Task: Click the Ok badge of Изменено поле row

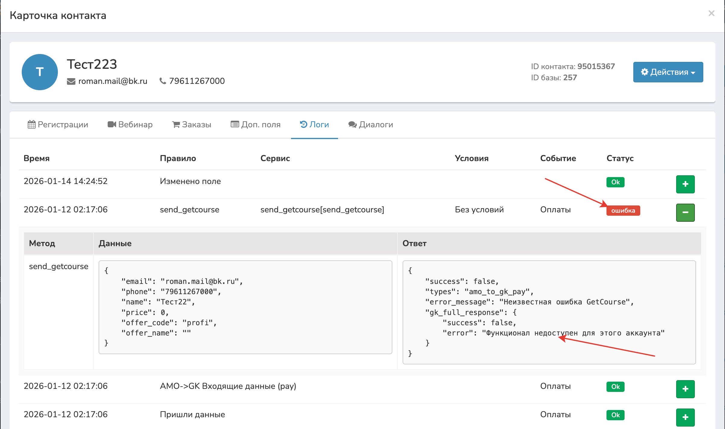Action: tap(615, 182)
